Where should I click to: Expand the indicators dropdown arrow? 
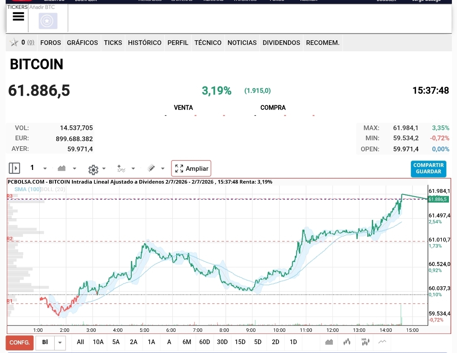133,169
